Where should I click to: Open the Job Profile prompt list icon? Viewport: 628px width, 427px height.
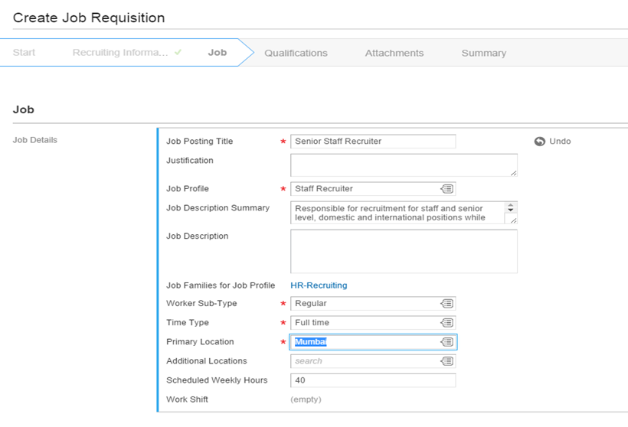tap(447, 189)
